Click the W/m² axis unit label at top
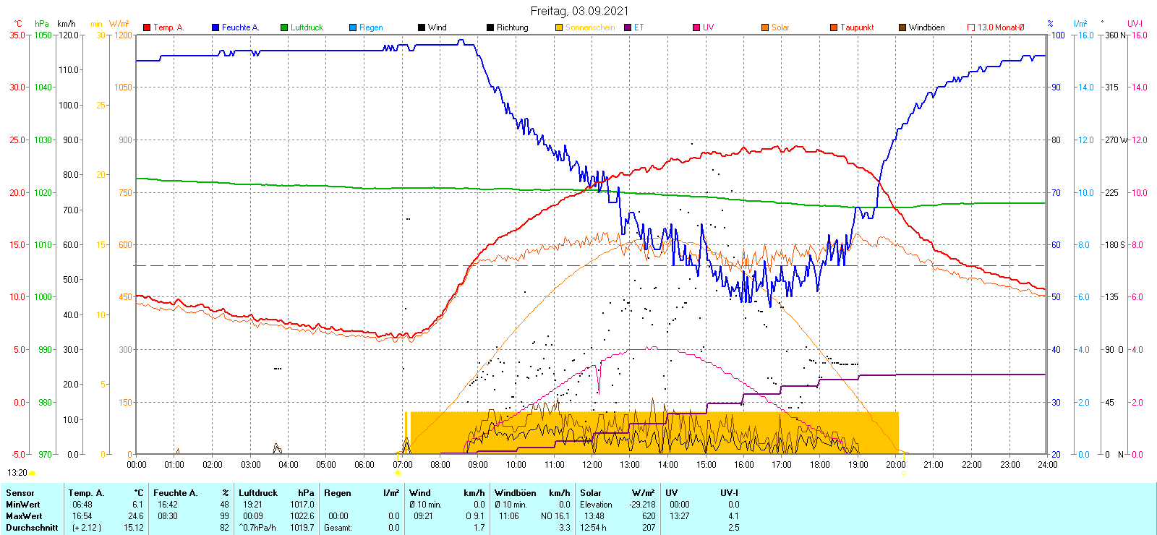The height and width of the screenshot is (535, 1157). (x=119, y=24)
